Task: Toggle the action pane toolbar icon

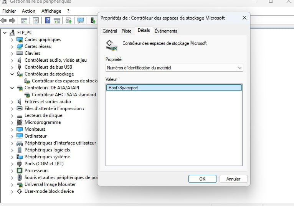Action: [x=57, y=21]
